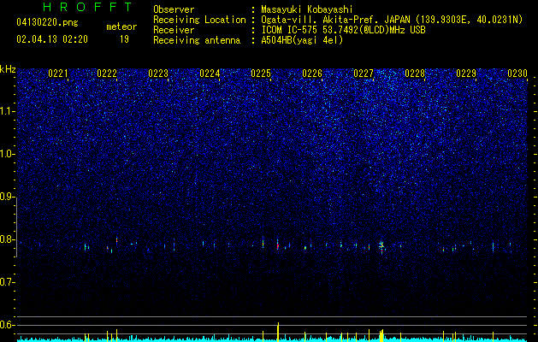Click the date stamp 02.04.13 02:20
This screenshot has height=342, width=538.
52,39
